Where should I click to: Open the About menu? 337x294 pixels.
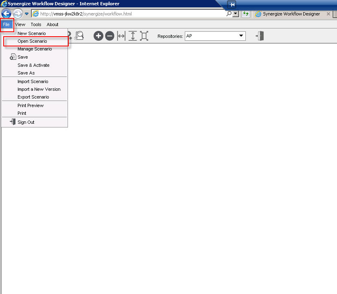click(53, 24)
